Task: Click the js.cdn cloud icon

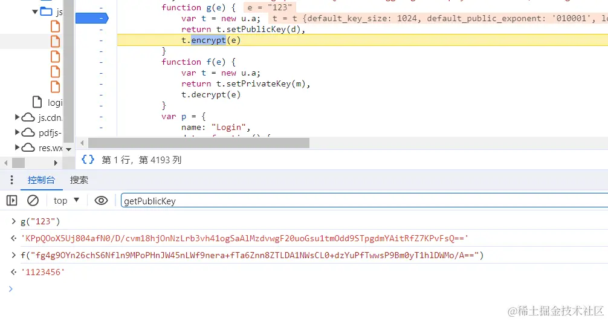Action: 28,117
